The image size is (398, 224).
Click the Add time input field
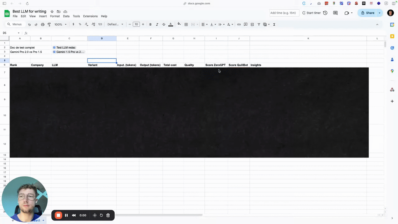click(284, 13)
